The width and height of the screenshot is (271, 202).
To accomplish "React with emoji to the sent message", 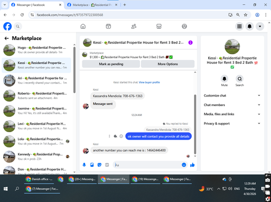I will 121,136.
